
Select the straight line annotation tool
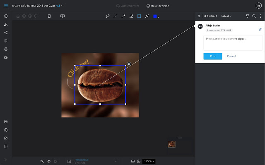pos(116,16)
